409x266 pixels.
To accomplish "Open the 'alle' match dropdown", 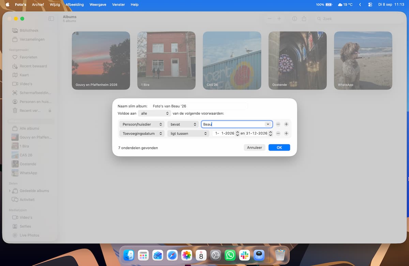I will 155,113.
